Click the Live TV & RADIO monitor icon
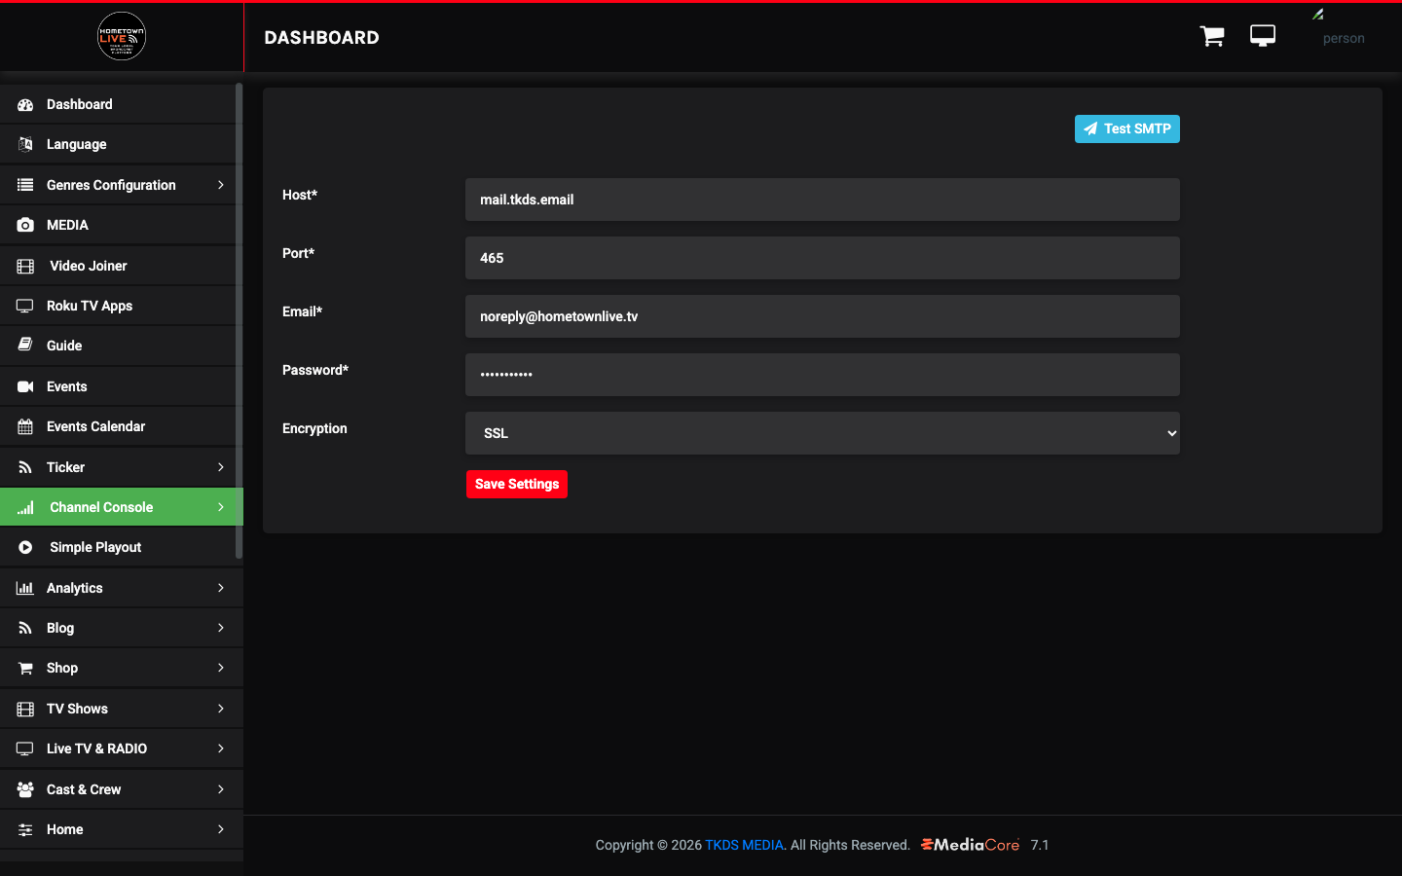The height and width of the screenshot is (876, 1402). pos(25,748)
